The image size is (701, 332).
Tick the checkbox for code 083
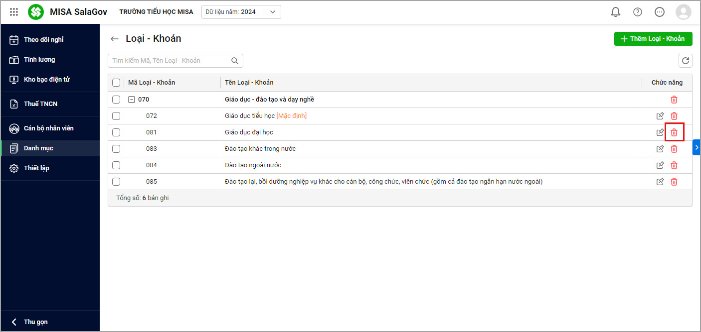click(116, 149)
